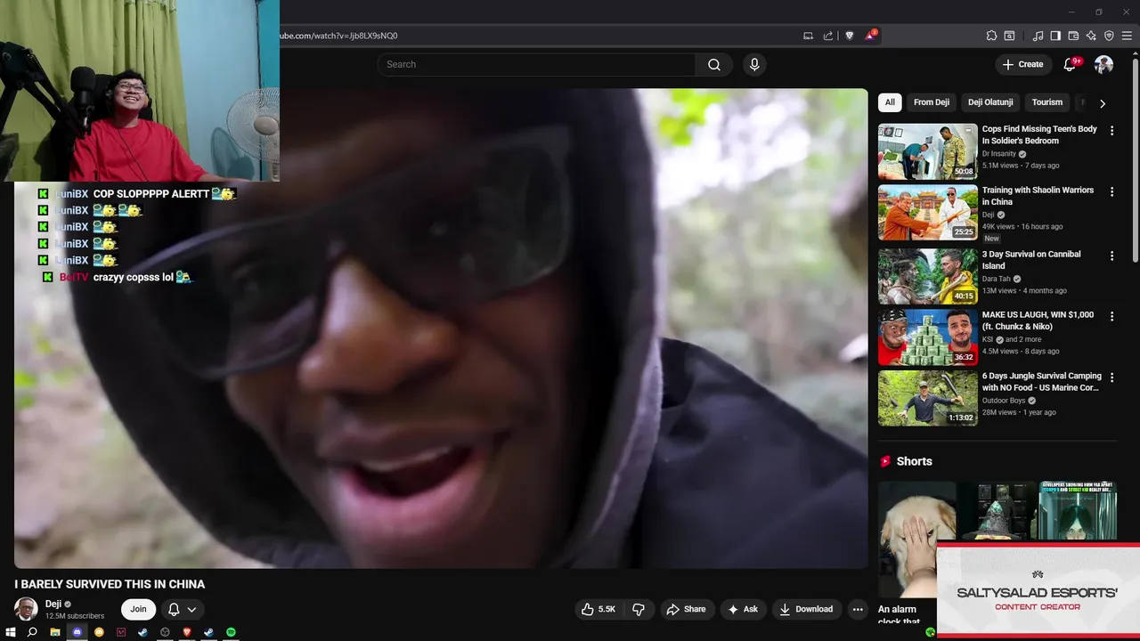1140x641 pixels.
Task: Select the Tourism filter chip
Action: pyautogui.click(x=1047, y=102)
